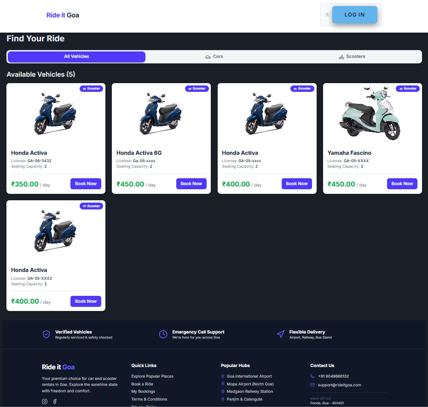This screenshot has height=407, width=428.
Task: Click the Flexible Delivery arrow icon
Action: [280, 334]
